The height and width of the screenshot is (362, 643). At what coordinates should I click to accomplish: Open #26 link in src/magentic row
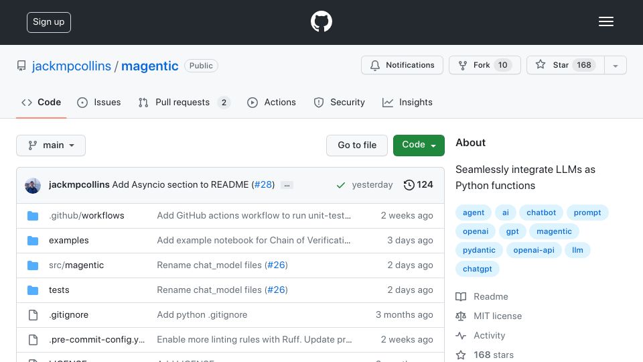pyautogui.click(x=276, y=265)
